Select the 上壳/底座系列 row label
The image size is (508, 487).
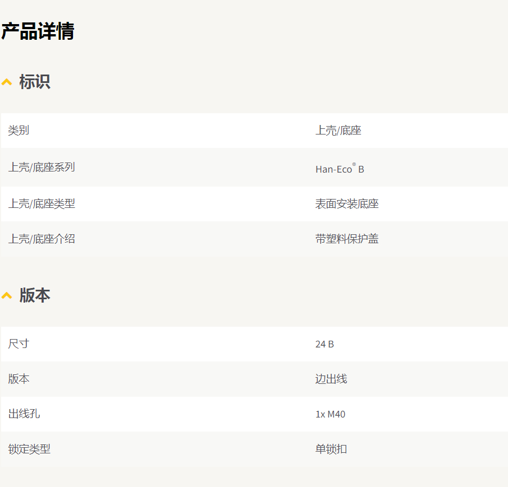(x=42, y=167)
